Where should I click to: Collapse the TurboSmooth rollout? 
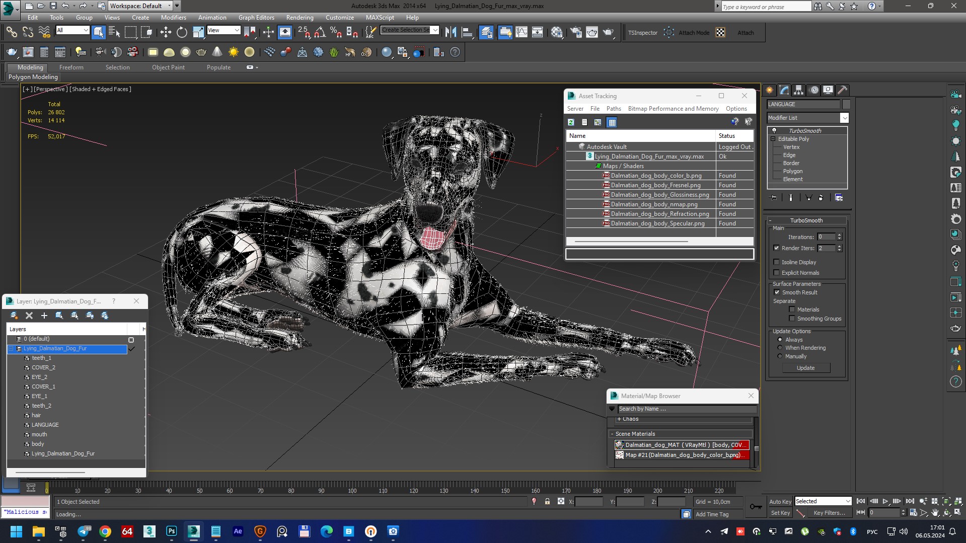(x=771, y=220)
